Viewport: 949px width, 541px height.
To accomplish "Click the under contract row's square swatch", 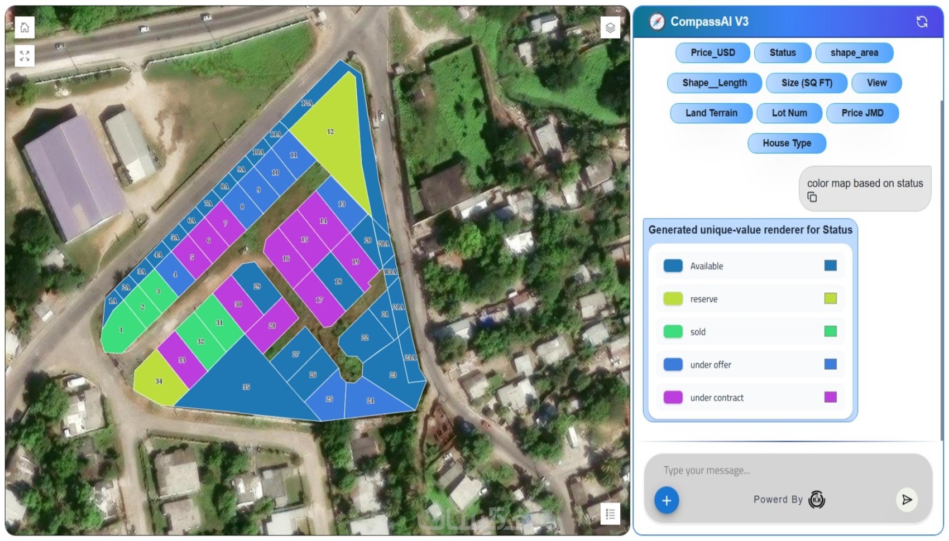I will tap(831, 397).
